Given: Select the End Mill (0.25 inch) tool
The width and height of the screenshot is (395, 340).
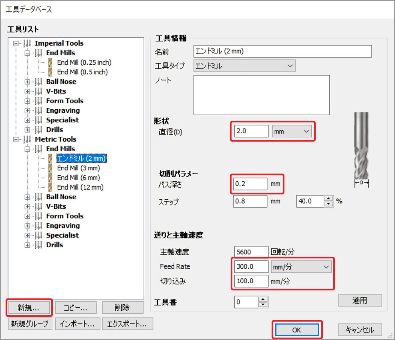Looking at the screenshot, I should [x=84, y=62].
